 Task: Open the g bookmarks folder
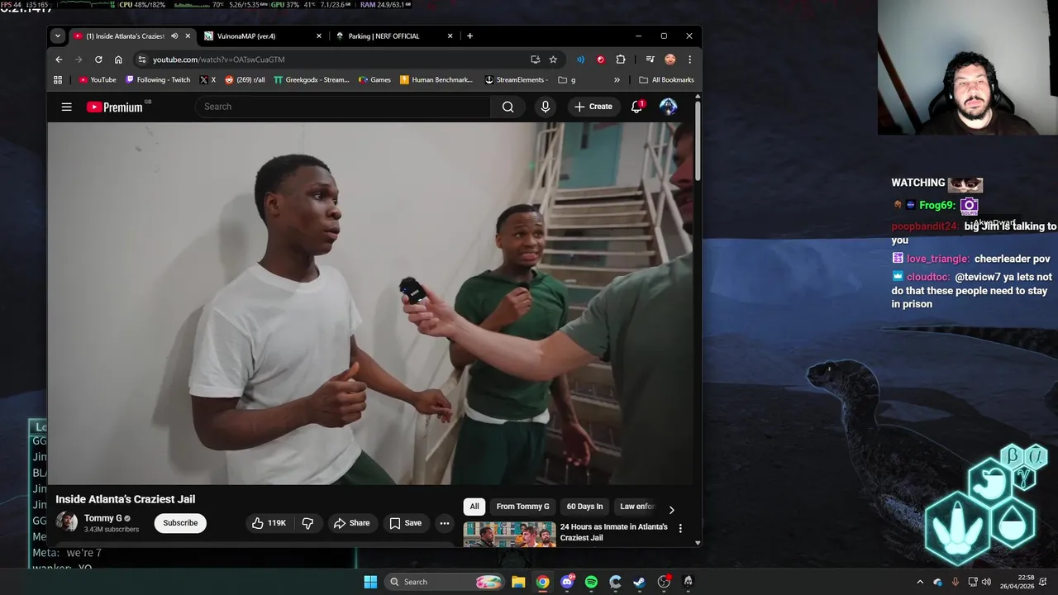pyautogui.click(x=567, y=80)
